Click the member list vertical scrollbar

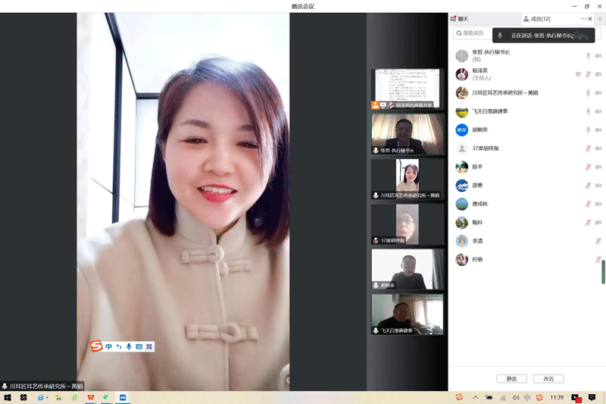click(604, 271)
